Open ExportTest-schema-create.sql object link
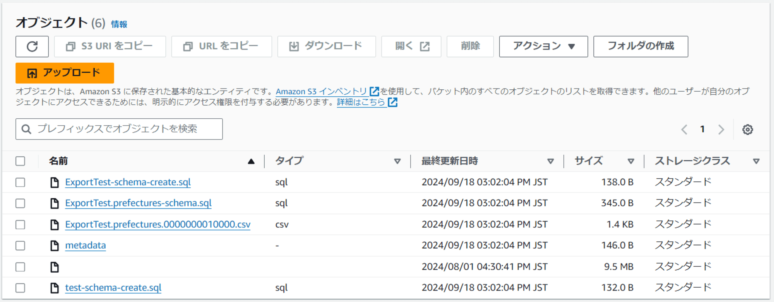The width and height of the screenshot is (774, 302). click(x=128, y=182)
